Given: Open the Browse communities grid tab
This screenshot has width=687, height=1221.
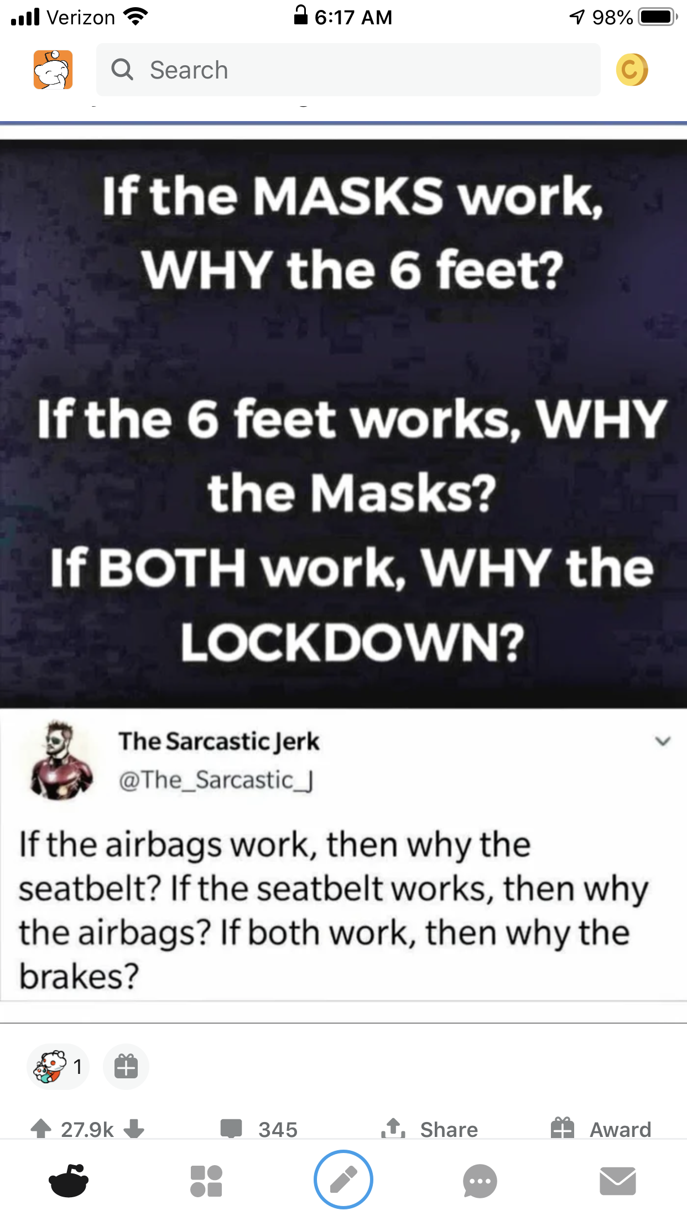Looking at the screenshot, I should [x=206, y=1181].
